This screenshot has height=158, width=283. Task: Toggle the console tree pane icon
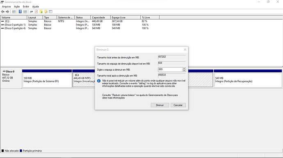(x=14, y=12)
